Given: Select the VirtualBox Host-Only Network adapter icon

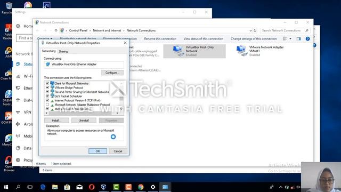Looking at the screenshot, I should 178,51.
